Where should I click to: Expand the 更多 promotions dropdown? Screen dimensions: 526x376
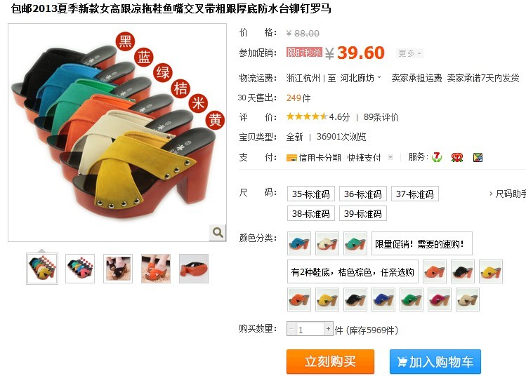tap(409, 53)
